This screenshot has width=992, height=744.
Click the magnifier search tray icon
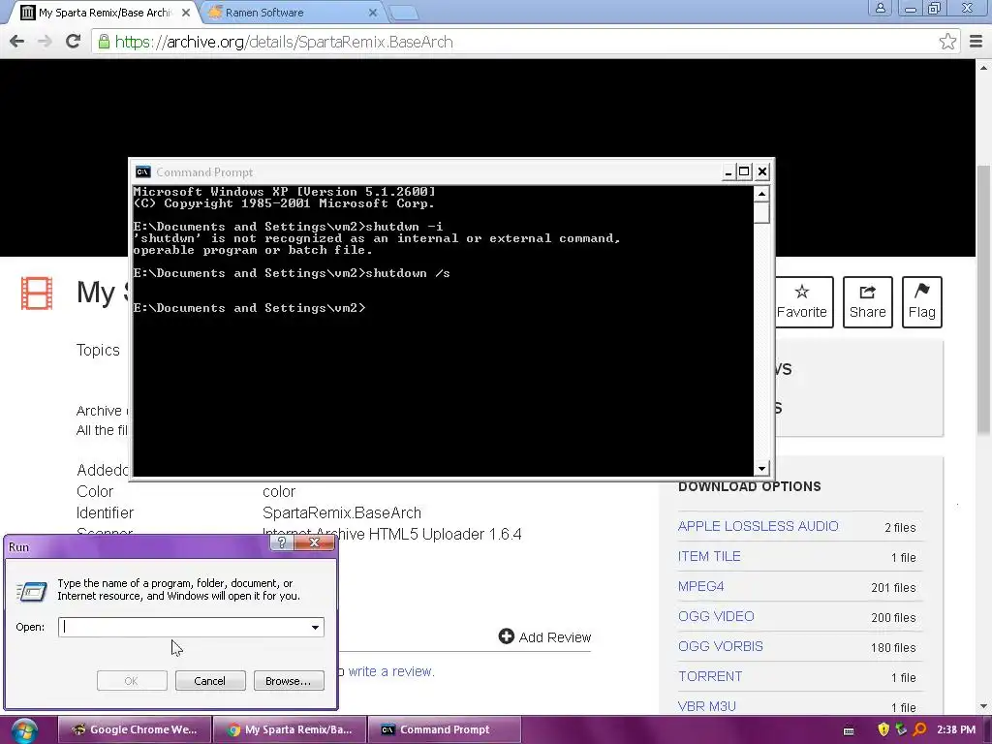(919, 729)
